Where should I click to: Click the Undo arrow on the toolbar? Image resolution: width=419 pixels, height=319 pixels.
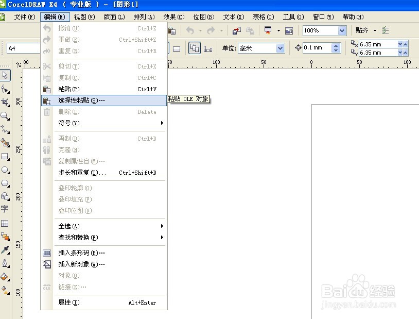point(190,30)
